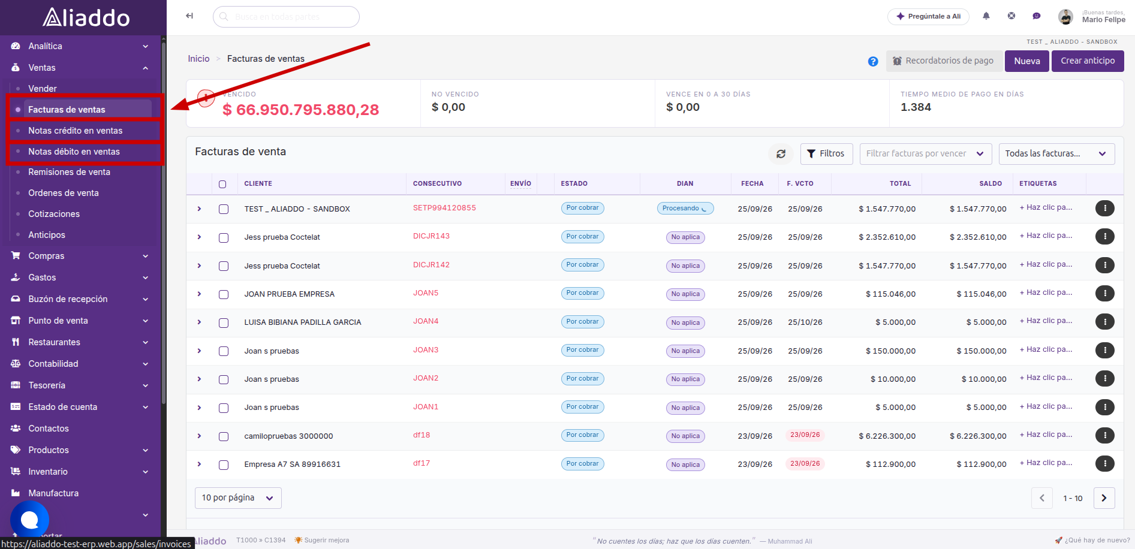Open the support chat bubble widget
Image resolution: width=1135 pixels, height=549 pixels.
click(29, 520)
